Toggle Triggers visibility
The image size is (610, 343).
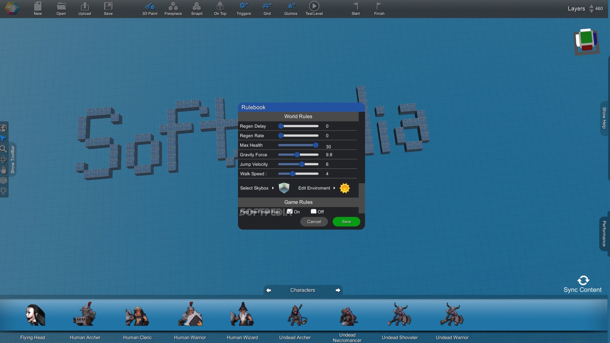(244, 9)
